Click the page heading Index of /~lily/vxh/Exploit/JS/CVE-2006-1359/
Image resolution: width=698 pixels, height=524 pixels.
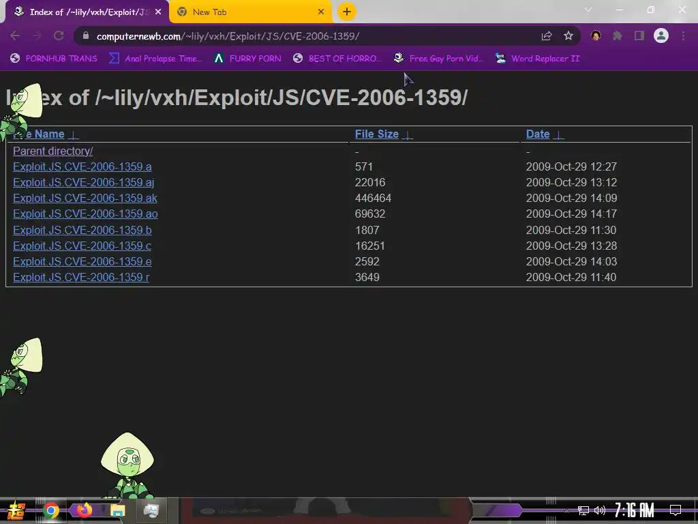237,98
